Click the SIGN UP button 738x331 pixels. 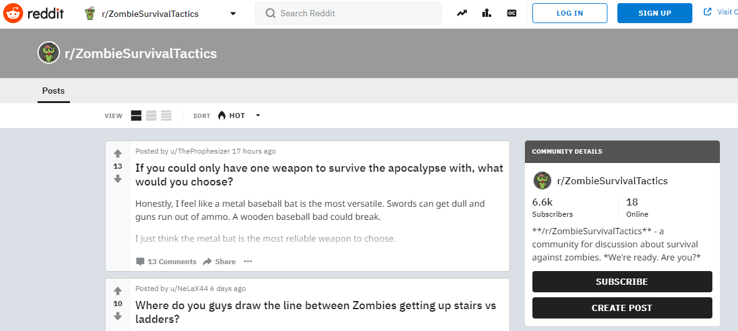(655, 13)
